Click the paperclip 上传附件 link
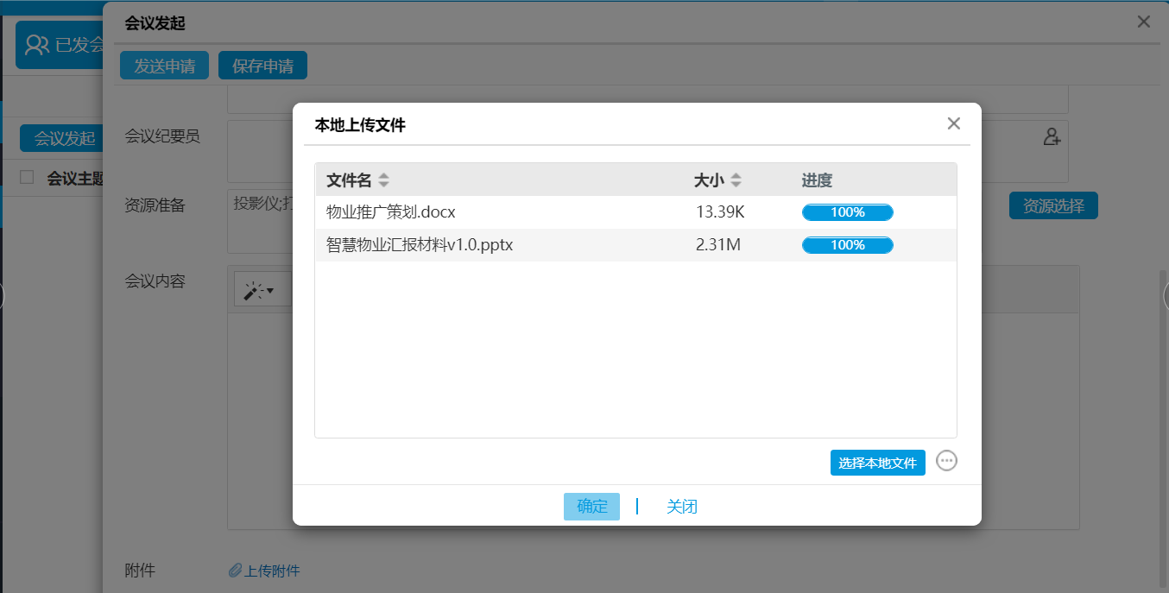 tap(265, 571)
